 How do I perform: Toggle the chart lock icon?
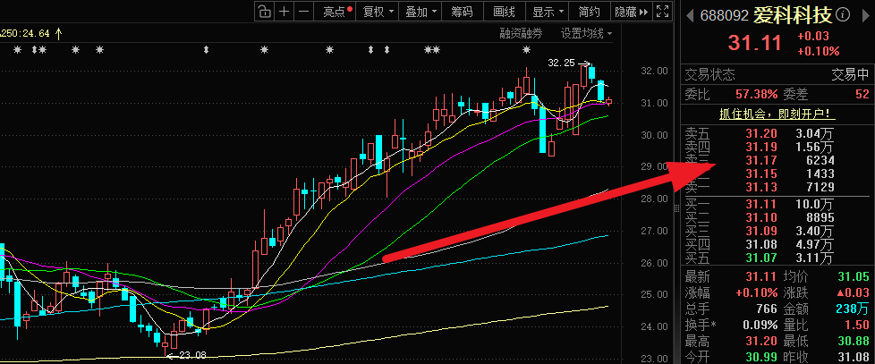pos(265,11)
